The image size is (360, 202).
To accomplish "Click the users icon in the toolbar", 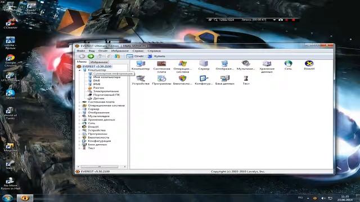I will (118, 56).
